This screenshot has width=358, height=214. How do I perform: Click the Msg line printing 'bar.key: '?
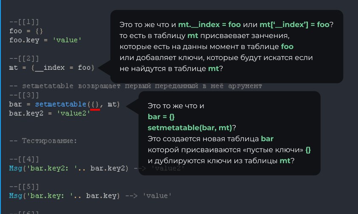point(90,196)
